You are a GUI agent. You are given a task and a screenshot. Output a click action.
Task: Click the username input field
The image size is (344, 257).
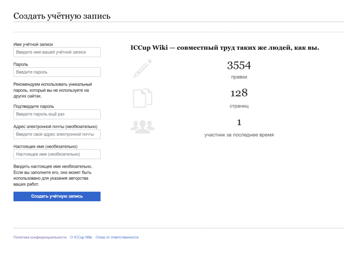point(57,52)
